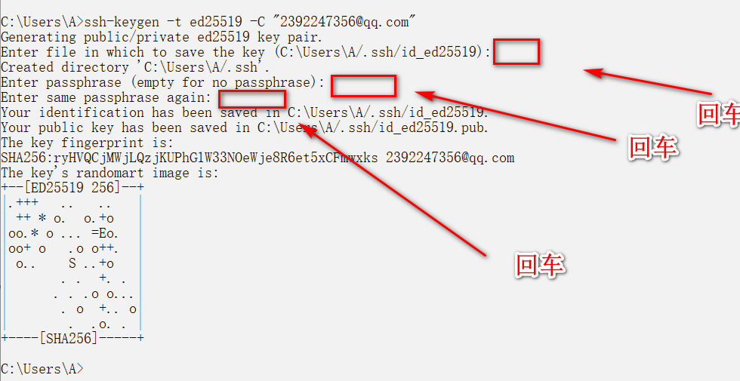The image size is (740, 381).
Task: Click the ssh-keygen command line text
Action: coord(208,22)
